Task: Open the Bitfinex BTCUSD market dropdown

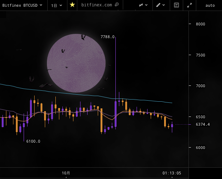Action: 22,5
